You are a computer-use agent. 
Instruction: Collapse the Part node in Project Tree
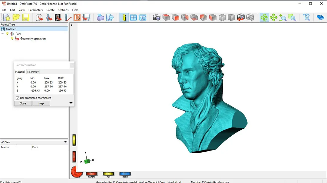tap(2, 34)
